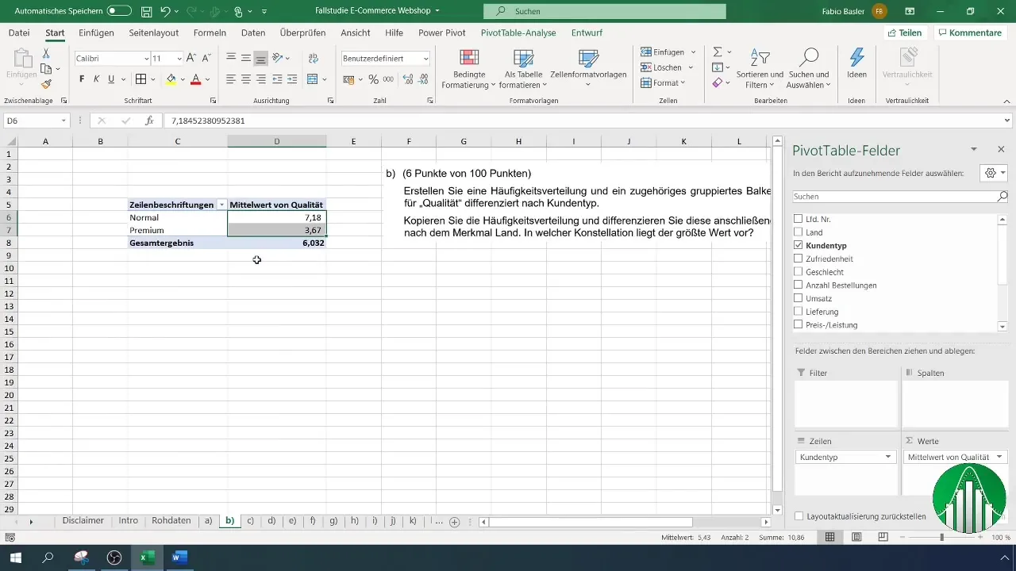This screenshot has width=1016, height=571.
Task: Open Zellenformatvorlagen gallery
Action: coord(588,69)
